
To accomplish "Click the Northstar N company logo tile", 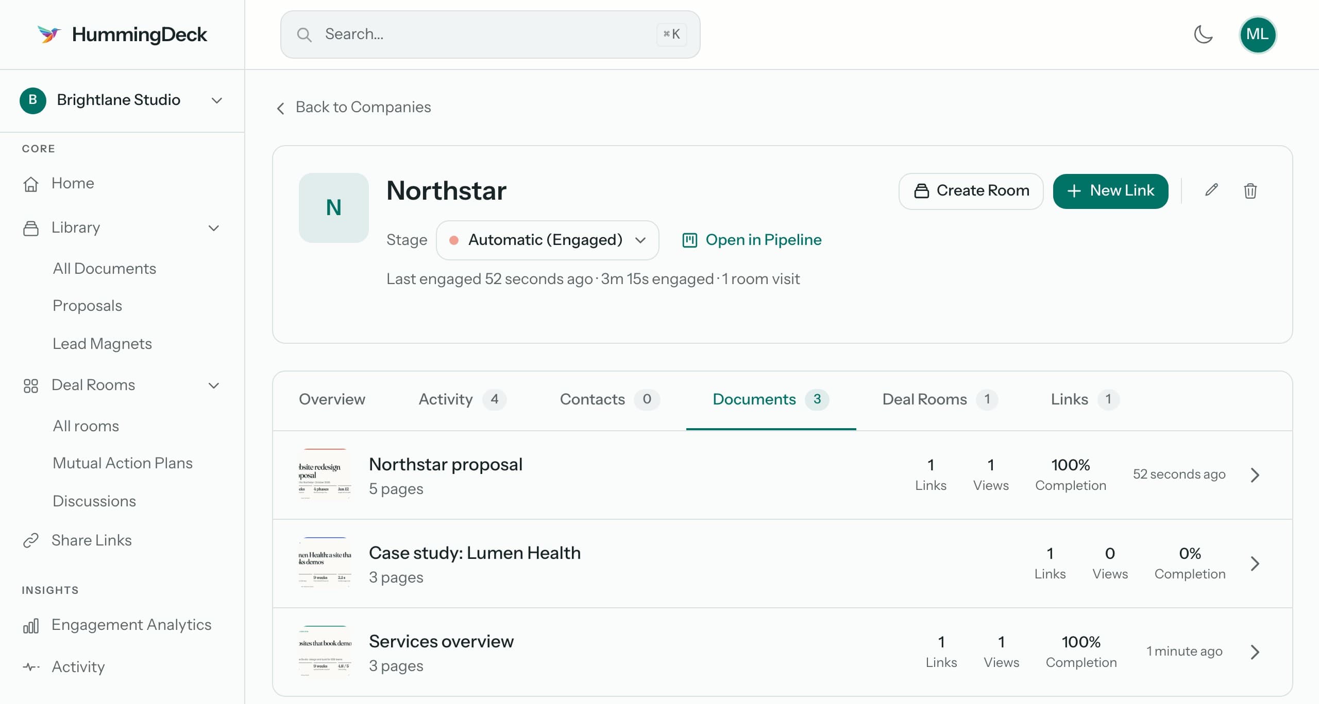I will click(334, 207).
